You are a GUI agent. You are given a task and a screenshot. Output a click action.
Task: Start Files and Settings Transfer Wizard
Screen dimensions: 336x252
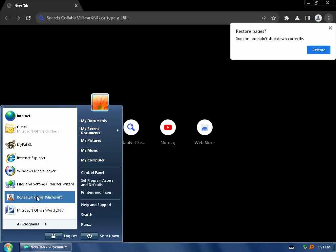click(40, 184)
